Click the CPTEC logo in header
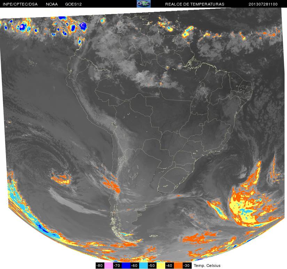Viewport: 287px width, 269px height. pos(143,4)
